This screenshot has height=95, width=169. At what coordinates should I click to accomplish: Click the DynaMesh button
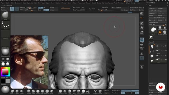click(92, 9)
